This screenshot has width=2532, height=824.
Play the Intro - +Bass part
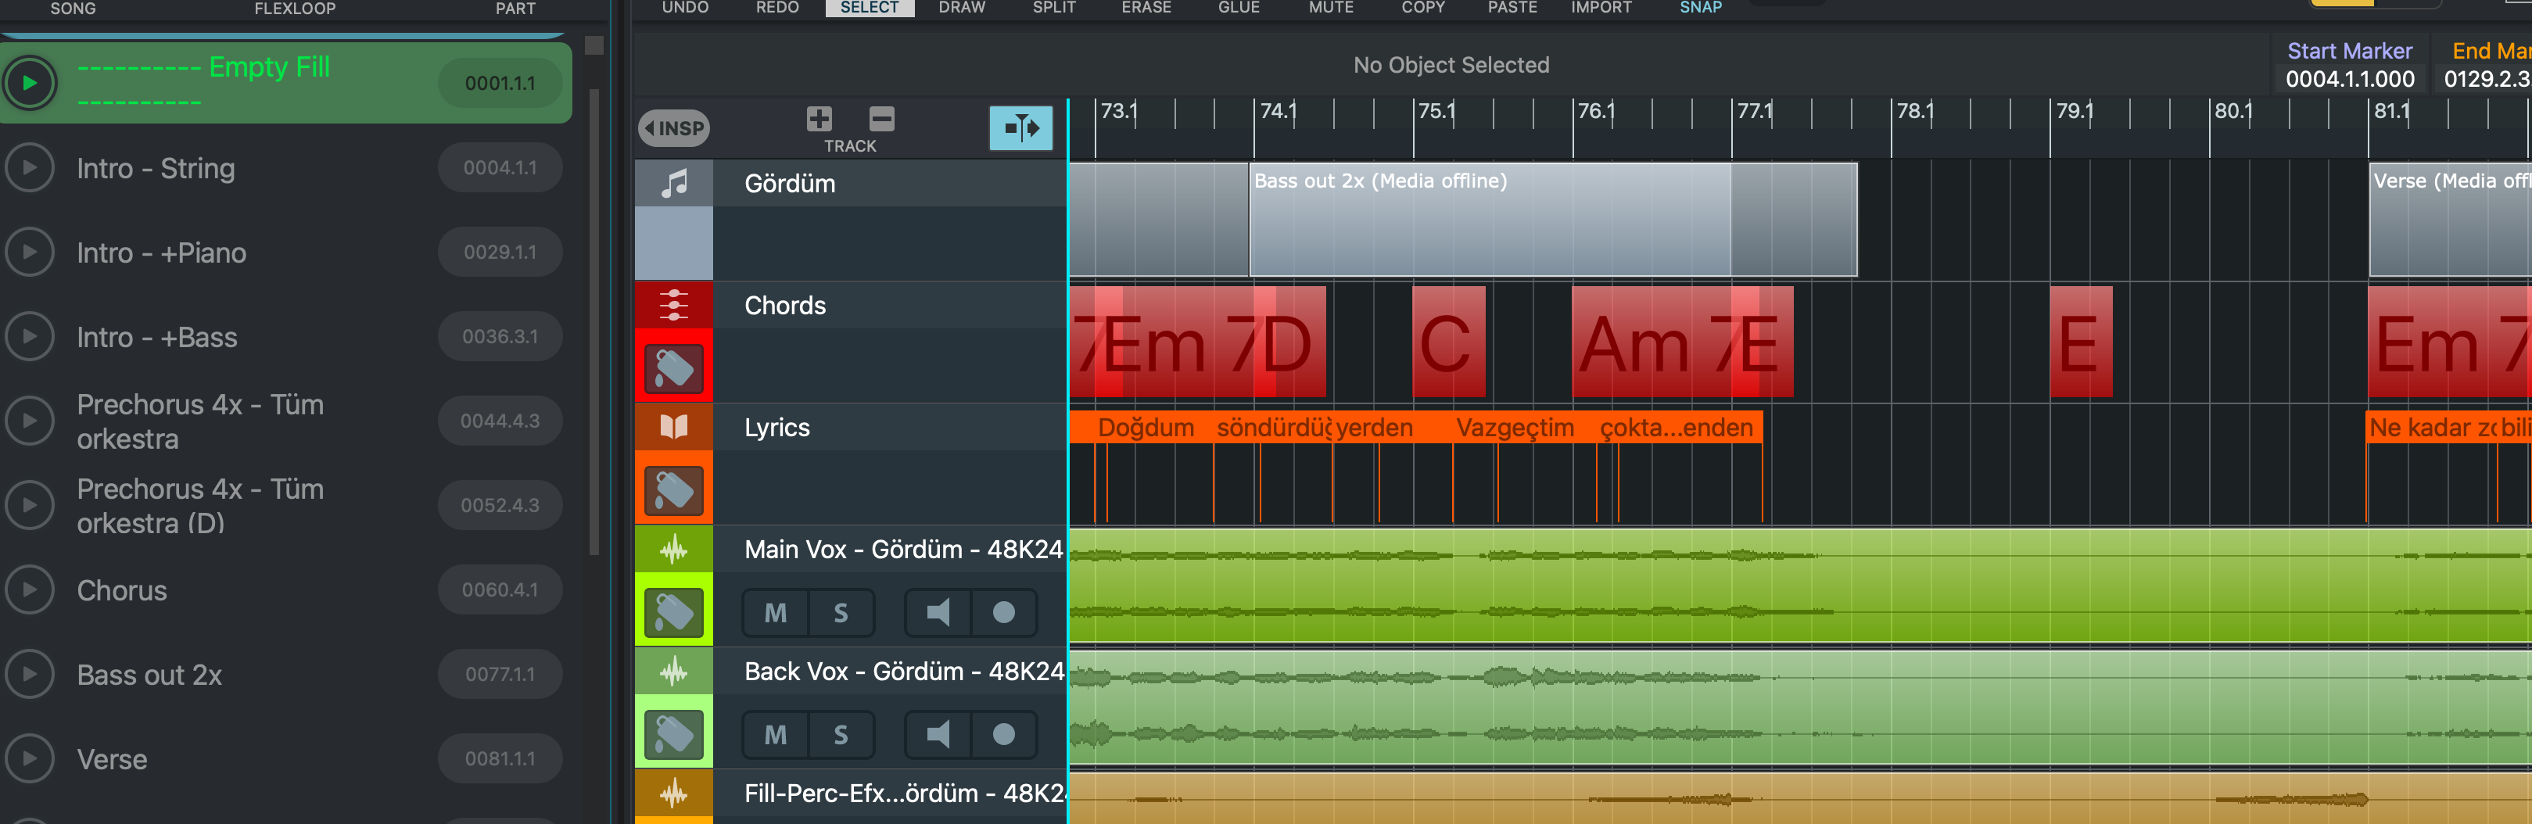click(30, 337)
